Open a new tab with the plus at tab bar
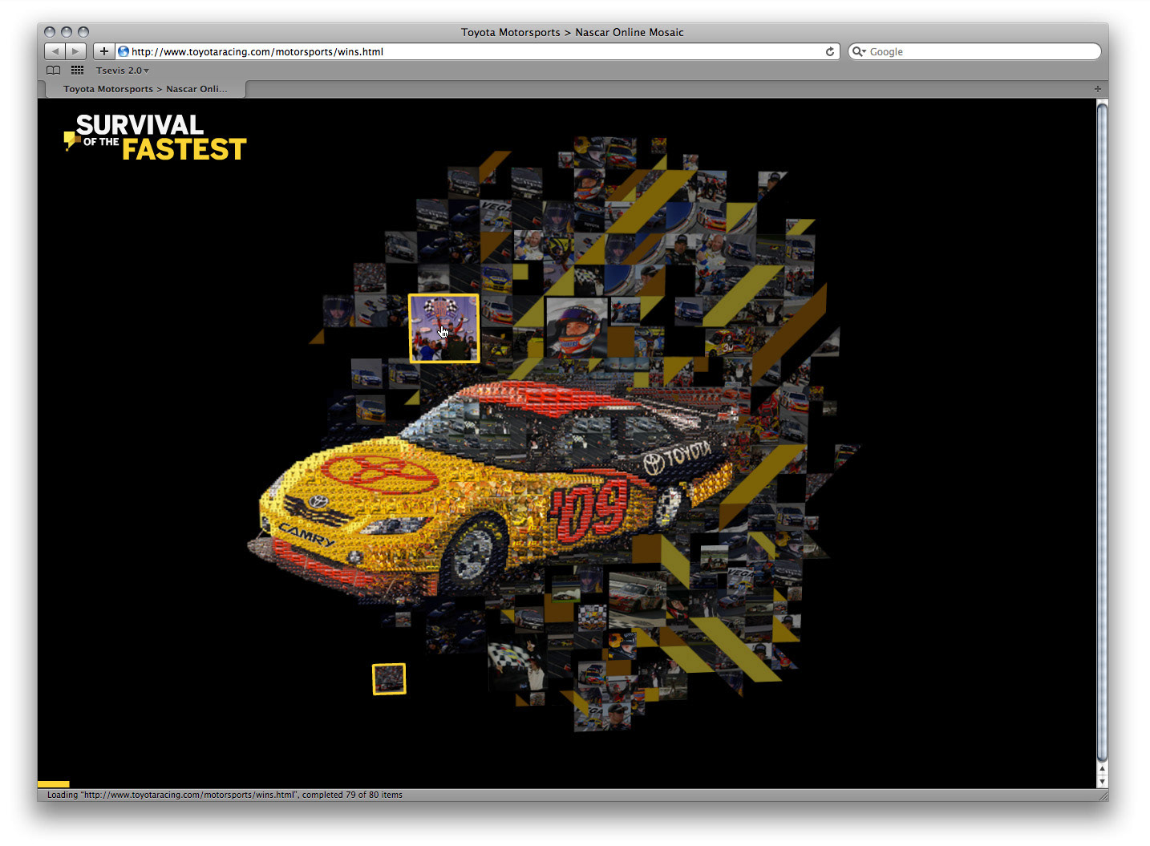This screenshot has width=1150, height=846. [1098, 89]
